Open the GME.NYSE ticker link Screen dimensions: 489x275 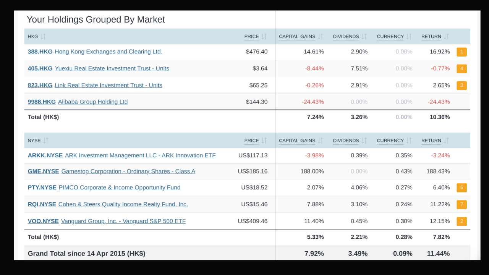[44, 171]
